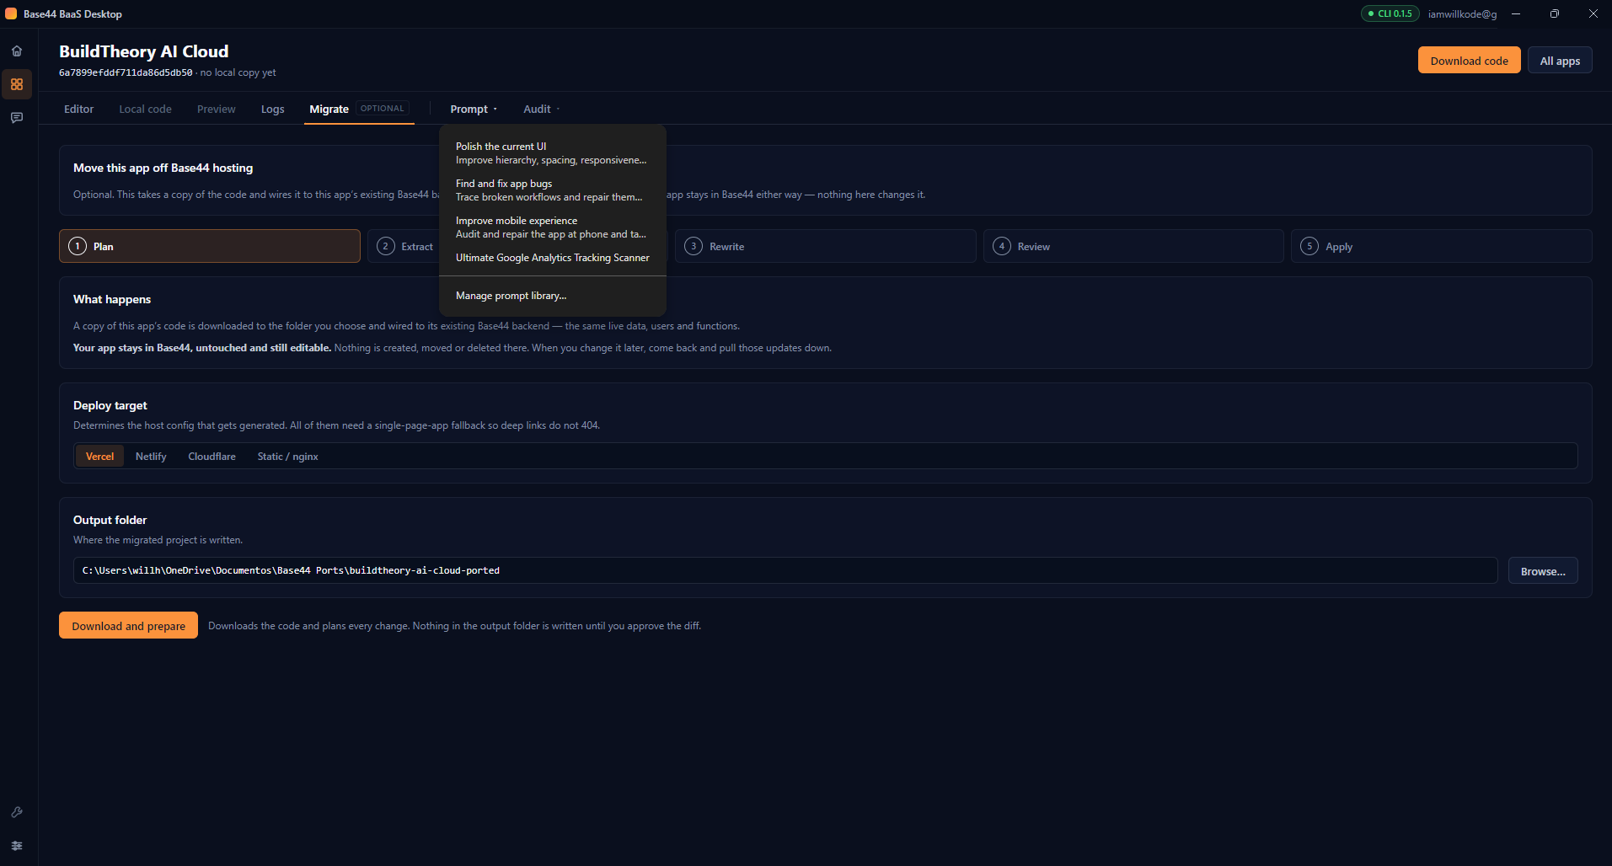Click the iamwillkode@g account label

coord(1462,14)
